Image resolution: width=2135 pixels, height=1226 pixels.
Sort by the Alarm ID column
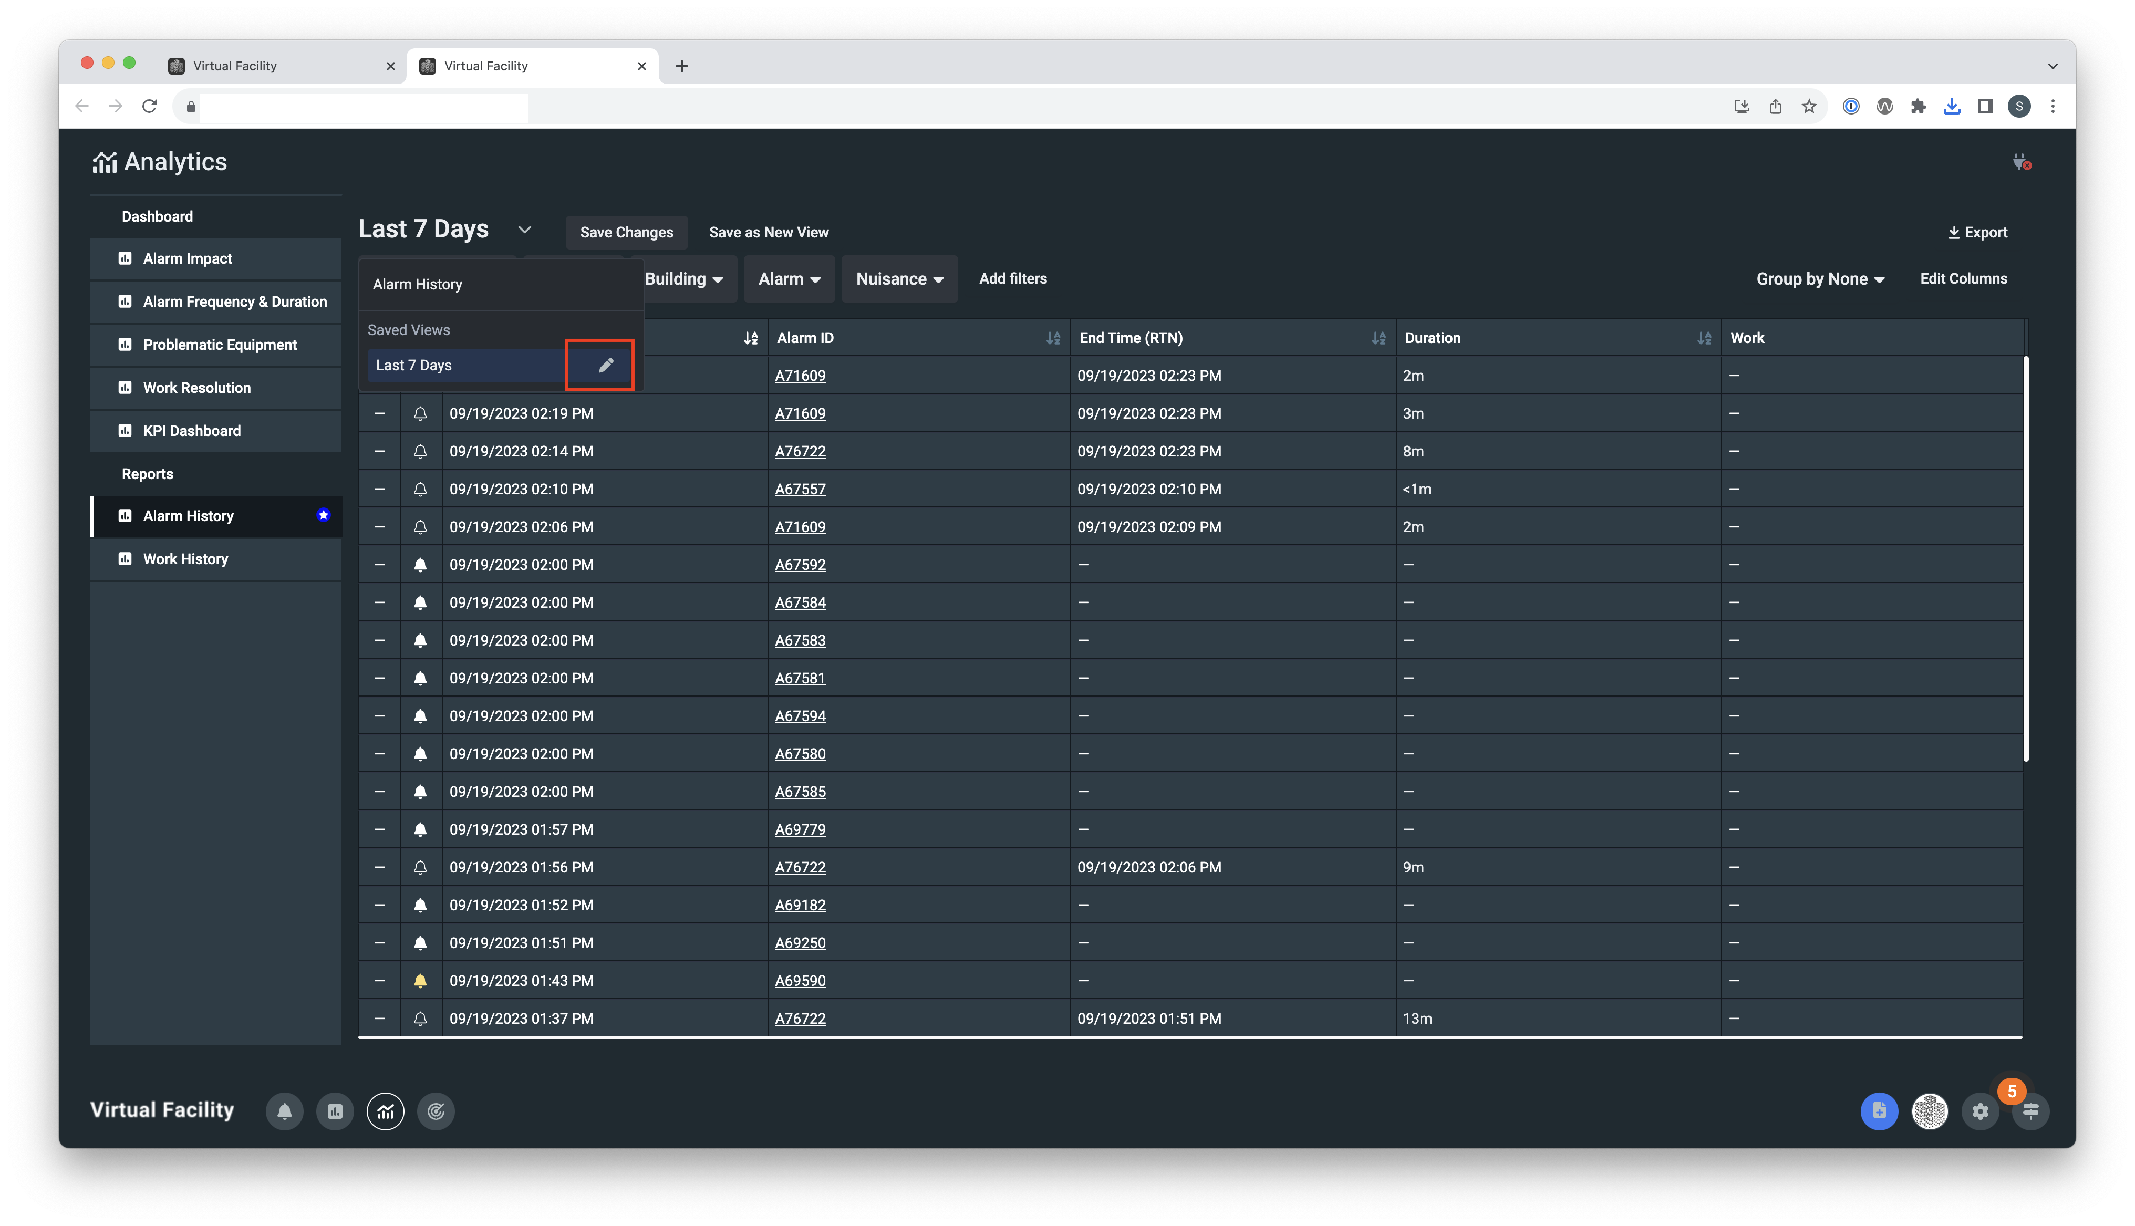pos(1052,338)
